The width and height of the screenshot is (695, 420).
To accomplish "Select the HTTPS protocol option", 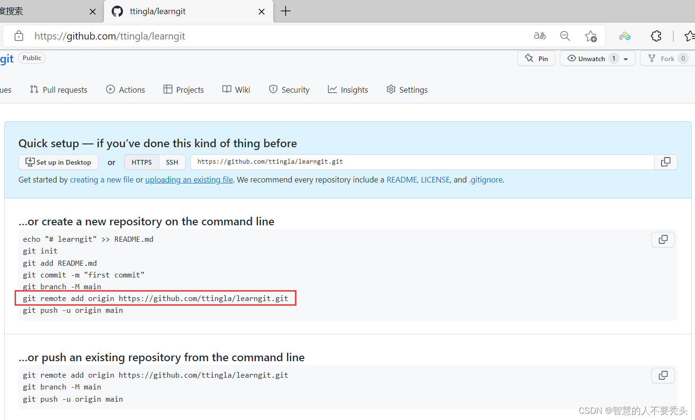I will pyautogui.click(x=141, y=162).
